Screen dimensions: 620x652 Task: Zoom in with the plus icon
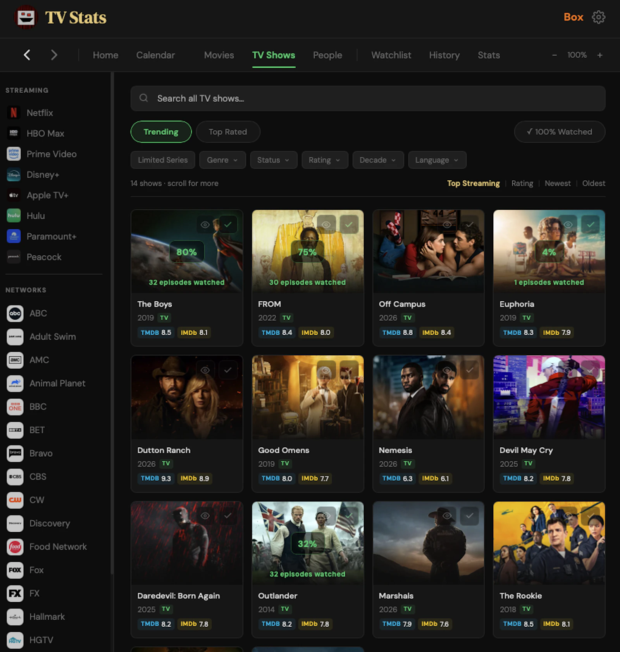pyautogui.click(x=599, y=55)
